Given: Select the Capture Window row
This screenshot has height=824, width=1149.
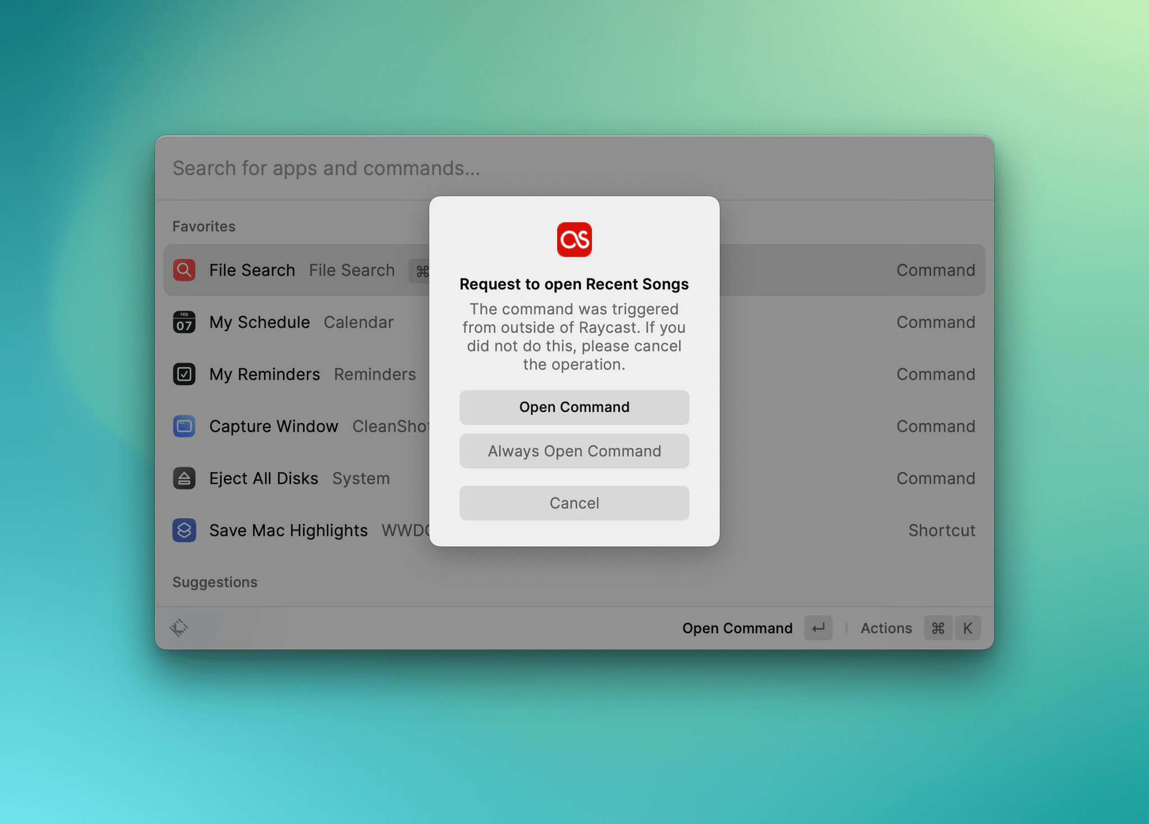Looking at the screenshot, I should (574, 426).
